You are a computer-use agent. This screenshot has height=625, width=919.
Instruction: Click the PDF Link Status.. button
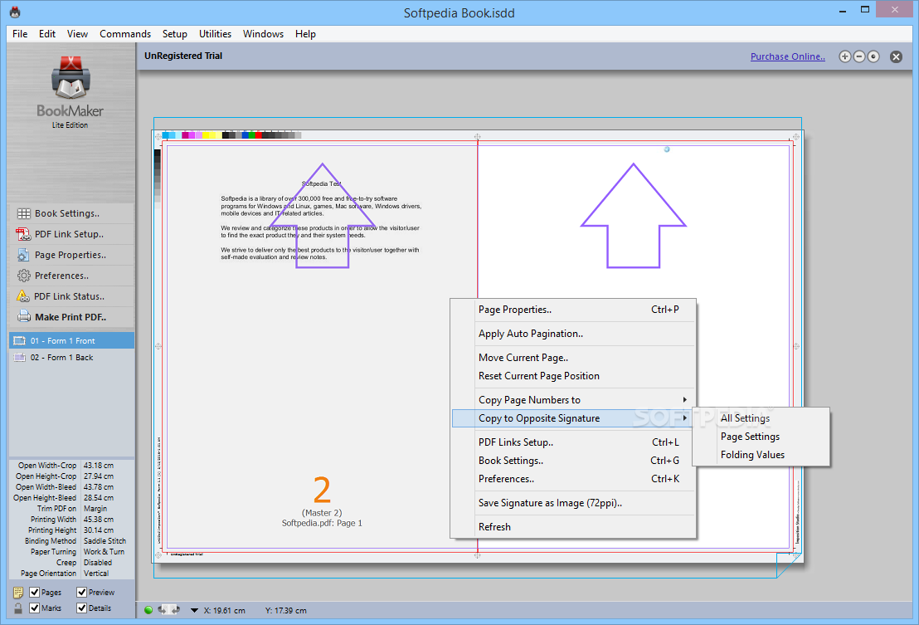point(71,296)
